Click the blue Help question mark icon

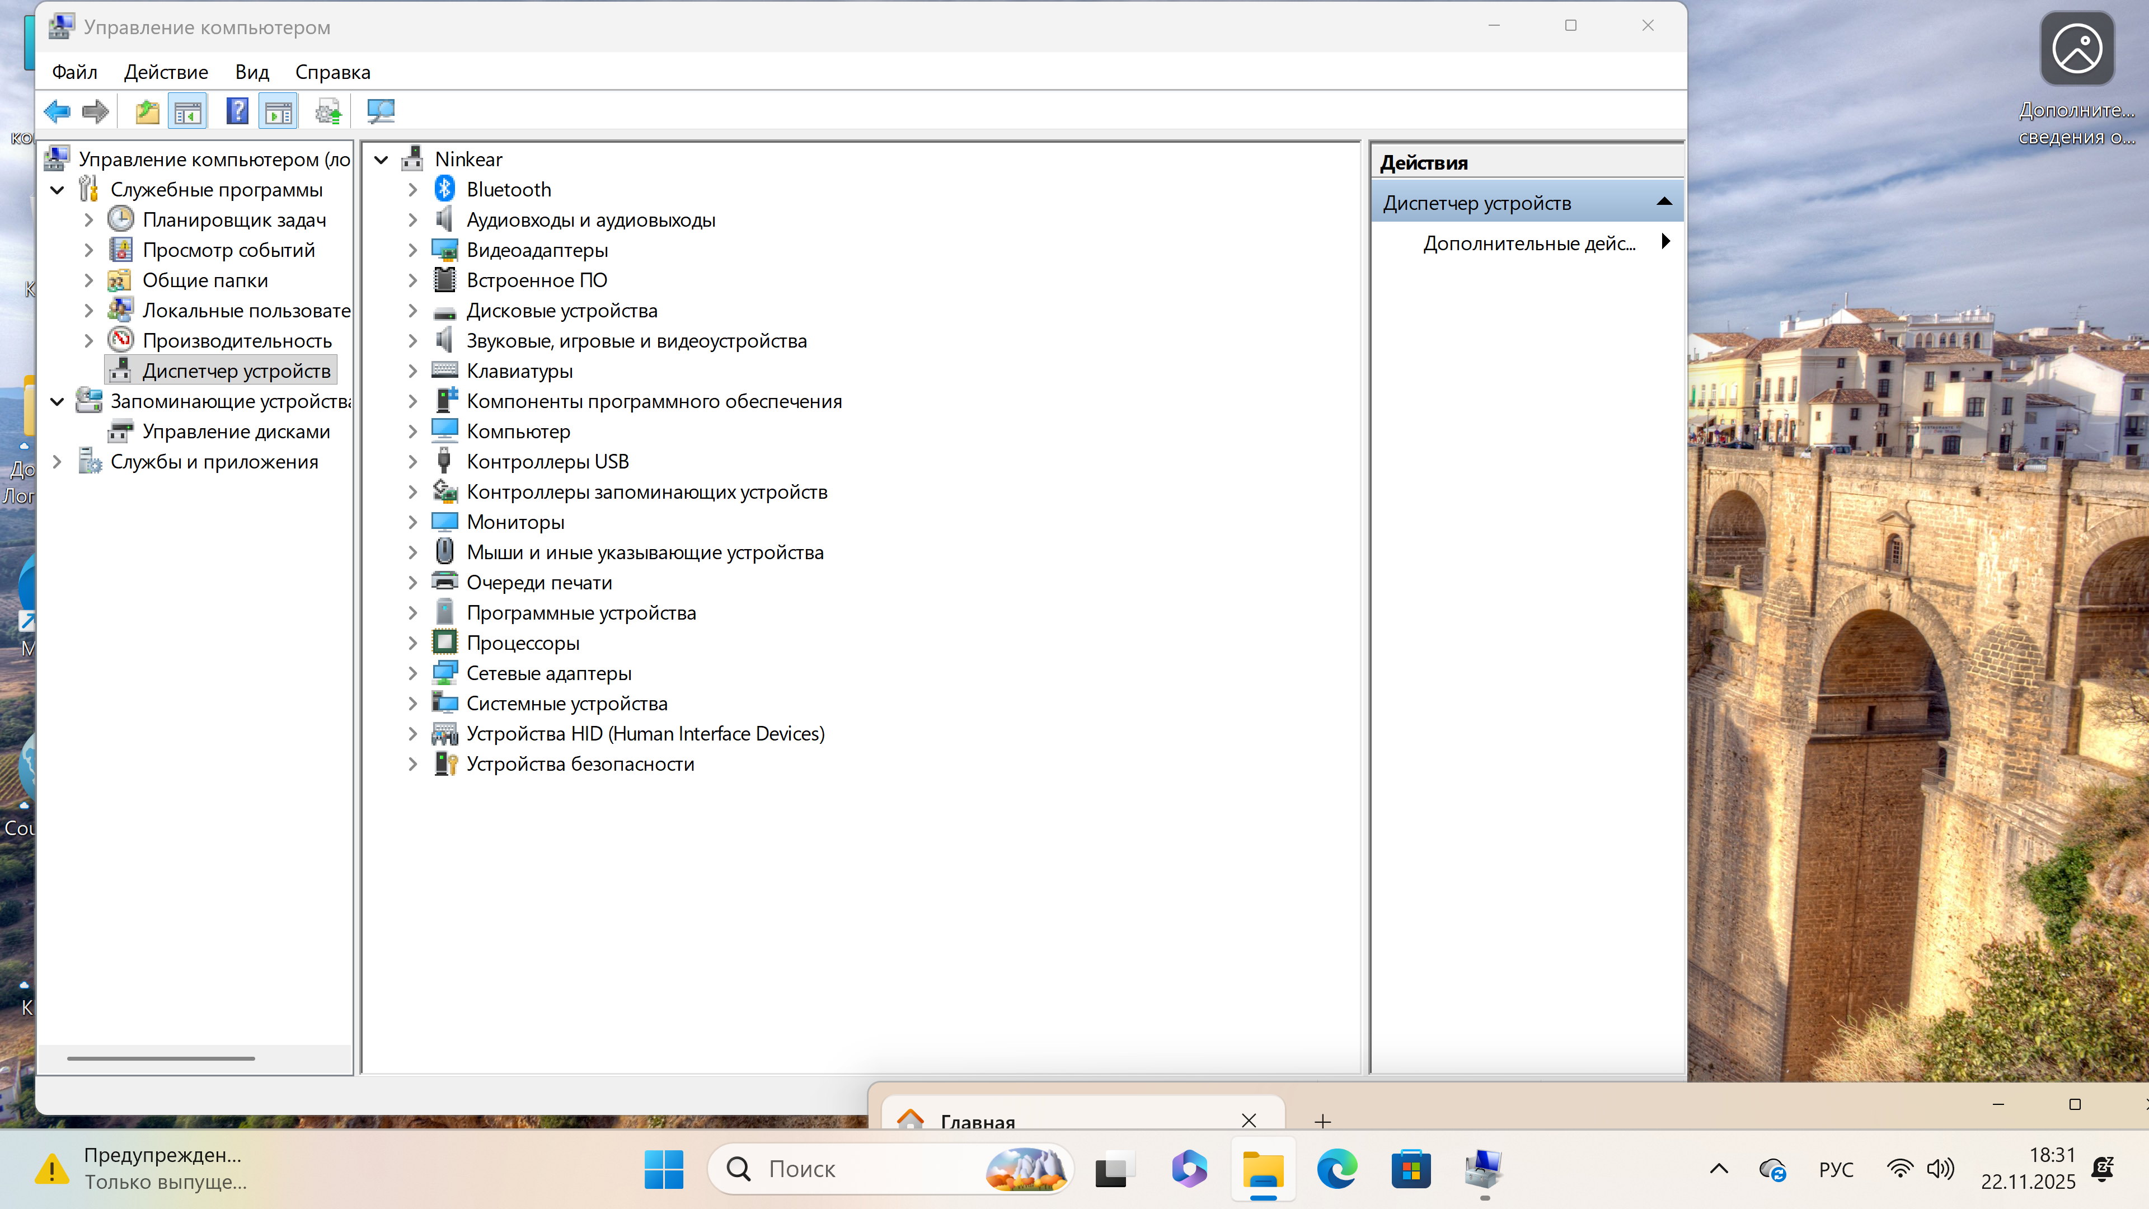point(237,111)
